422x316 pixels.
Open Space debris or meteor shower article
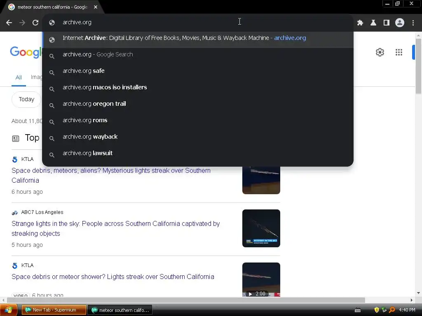[x=113, y=277]
